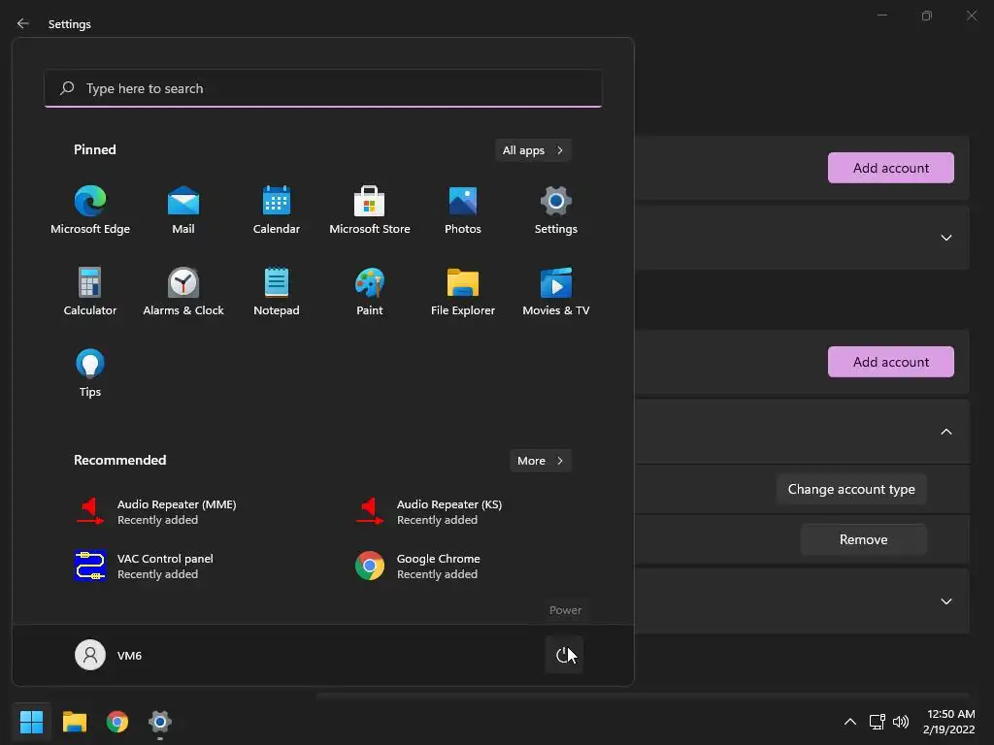Image resolution: width=994 pixels, height=745 pixels.
Task: Expand the account entry below Remove
Action: tap(946, 601)
